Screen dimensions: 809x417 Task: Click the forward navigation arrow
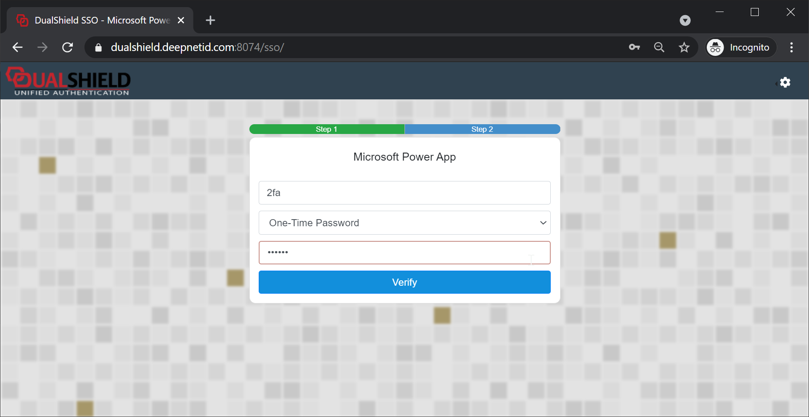43,47
